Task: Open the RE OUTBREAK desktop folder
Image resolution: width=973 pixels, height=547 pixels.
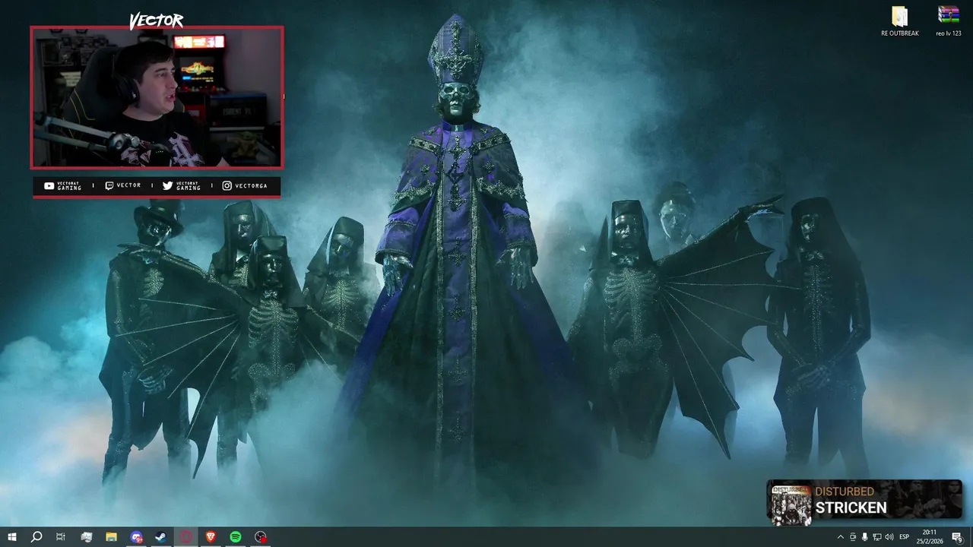Action: 900,21
